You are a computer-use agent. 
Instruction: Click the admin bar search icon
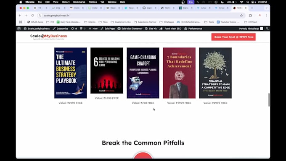(267, 29)
